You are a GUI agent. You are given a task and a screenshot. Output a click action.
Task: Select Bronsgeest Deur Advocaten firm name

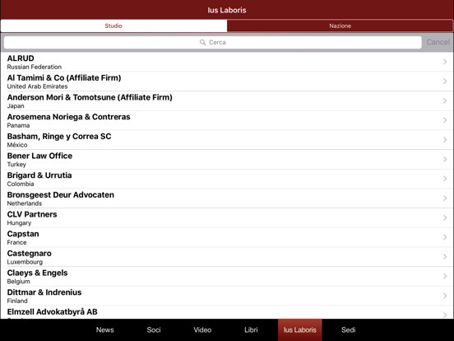pyautogui.click(x=61, y=195)
